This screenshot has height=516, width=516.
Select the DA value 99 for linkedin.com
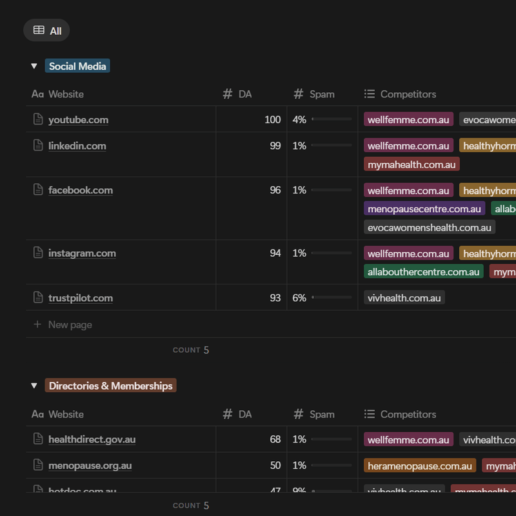pyautogui.click(x=275, y=146)
